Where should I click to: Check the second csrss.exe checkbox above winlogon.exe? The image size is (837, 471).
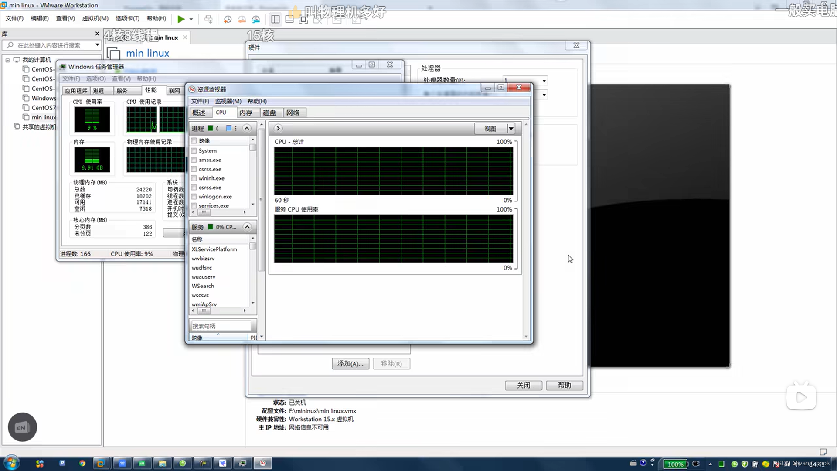click(x=194, y=188)
